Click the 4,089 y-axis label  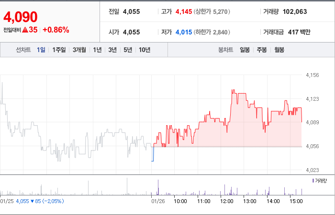pos(313,122)
